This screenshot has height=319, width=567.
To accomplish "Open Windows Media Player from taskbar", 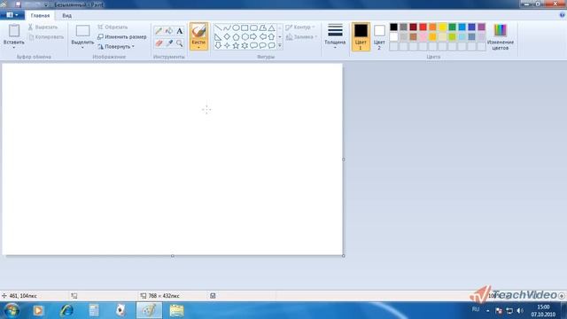I will point(38,310).
